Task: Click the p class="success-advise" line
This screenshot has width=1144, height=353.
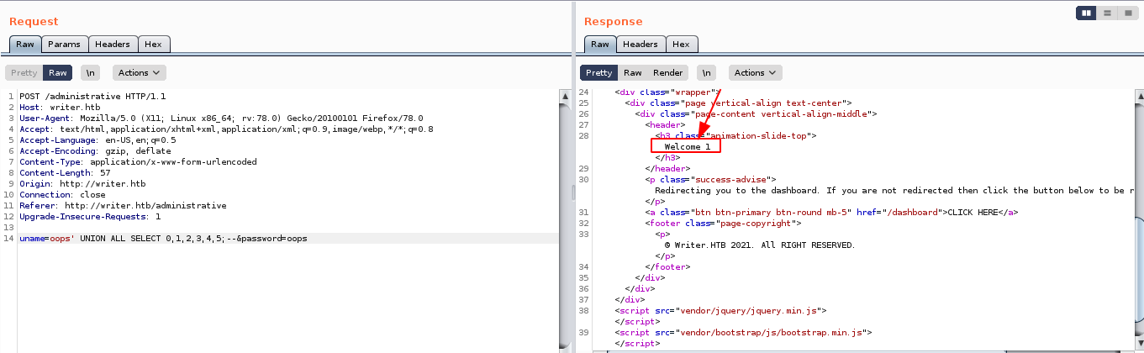Action: point(711,179)
